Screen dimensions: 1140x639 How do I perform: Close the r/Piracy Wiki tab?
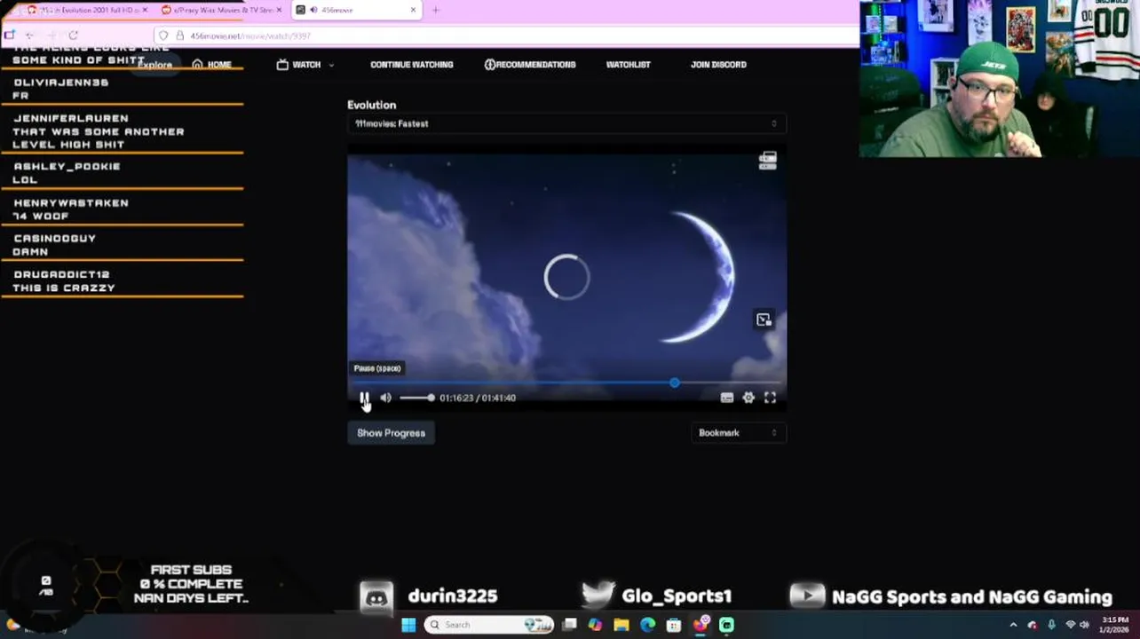click(278, 10)
